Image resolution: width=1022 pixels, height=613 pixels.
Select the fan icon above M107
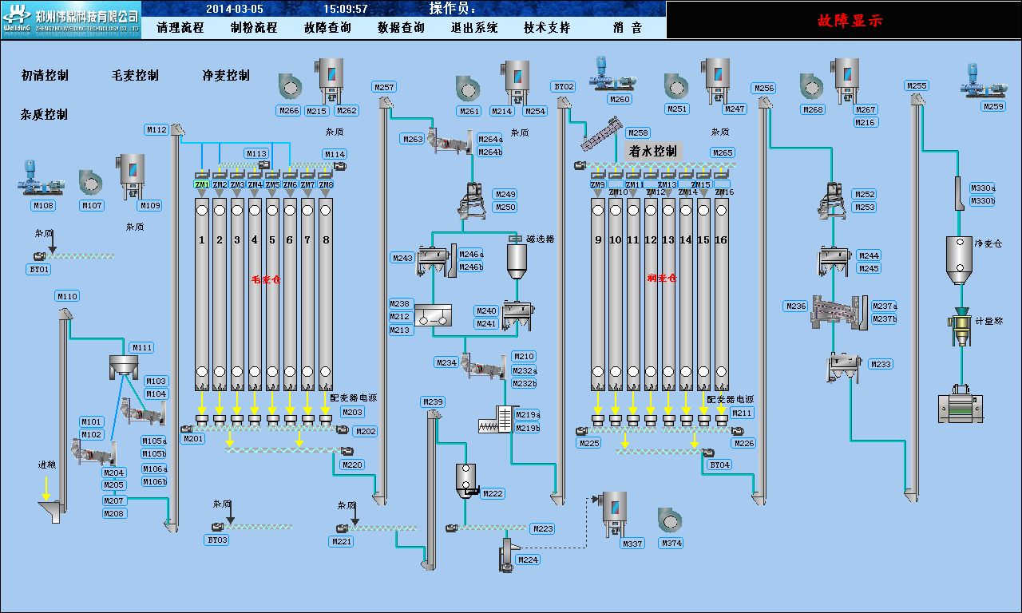coord(91,182)
